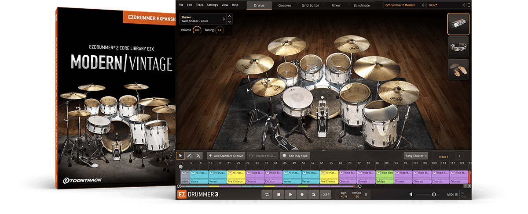528x214 pixels.
Task: Select the tambourine percussion thumbnail
Action: (x=458, y=46)
